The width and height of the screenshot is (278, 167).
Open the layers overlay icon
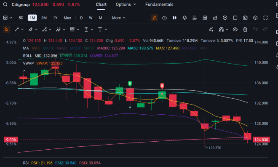pyautogui.click(x=184, y=18)
